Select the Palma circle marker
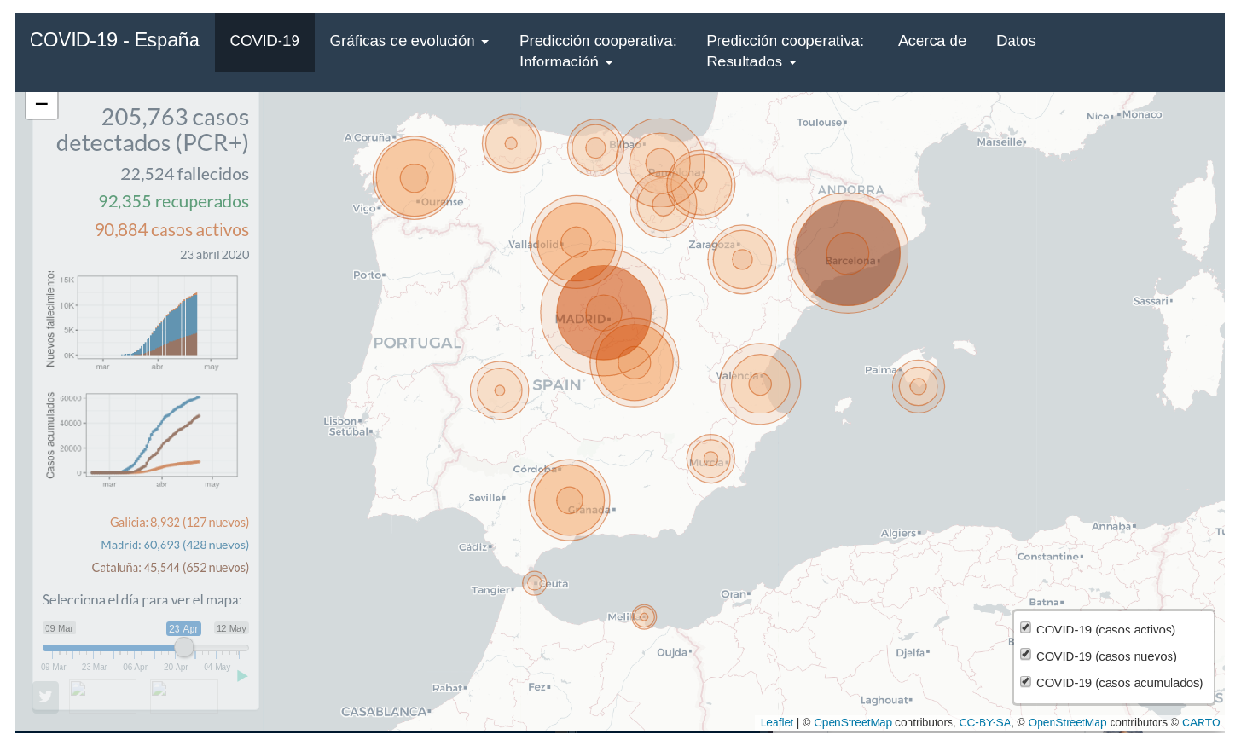Screen dimensions: 1241x740 pos(918,386)
